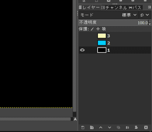
Task: Create a new layer with bottom icon
Action: coord(83,127)
